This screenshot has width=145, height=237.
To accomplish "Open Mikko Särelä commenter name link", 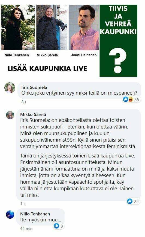I will coord(33,115).
